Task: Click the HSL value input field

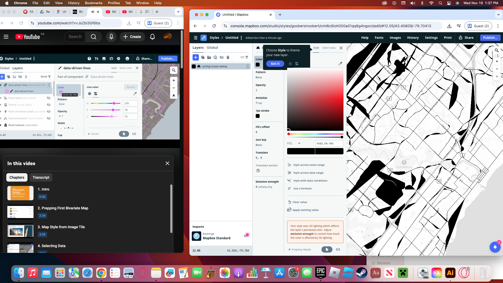Action: pos(329,143)
